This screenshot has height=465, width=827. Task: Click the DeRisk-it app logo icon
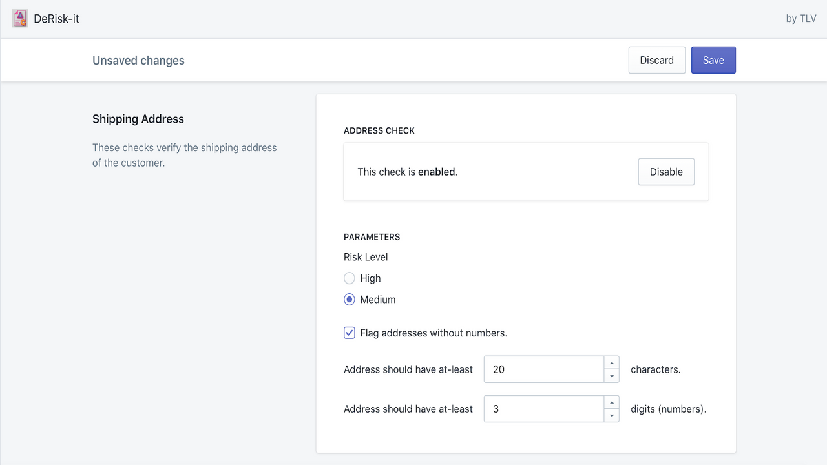19,18
